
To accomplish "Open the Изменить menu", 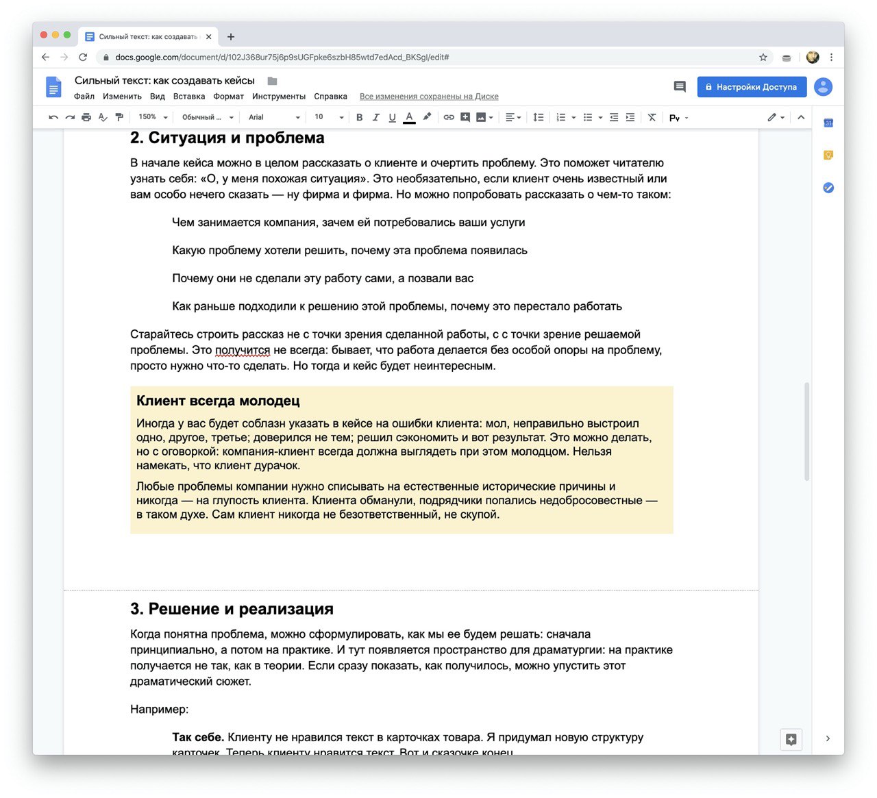I will pos(122,97).
